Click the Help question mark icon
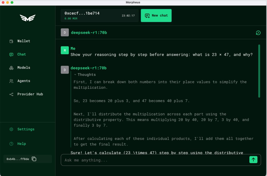The image size is (267, 176). coord(11,144)
